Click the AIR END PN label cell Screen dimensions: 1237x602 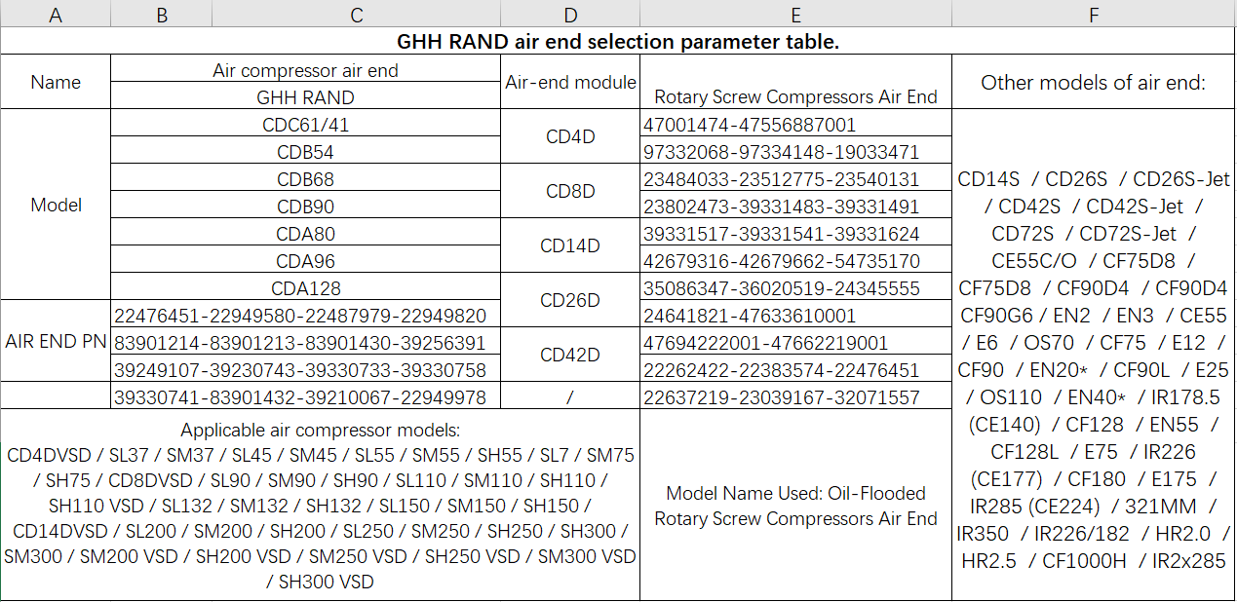click(56, 343)
